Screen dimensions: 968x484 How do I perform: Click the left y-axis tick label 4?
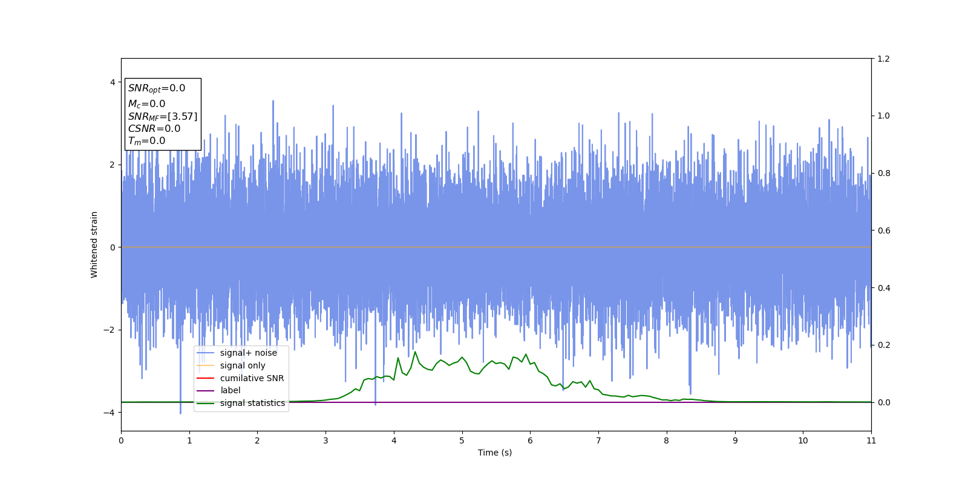pos(113,82)
